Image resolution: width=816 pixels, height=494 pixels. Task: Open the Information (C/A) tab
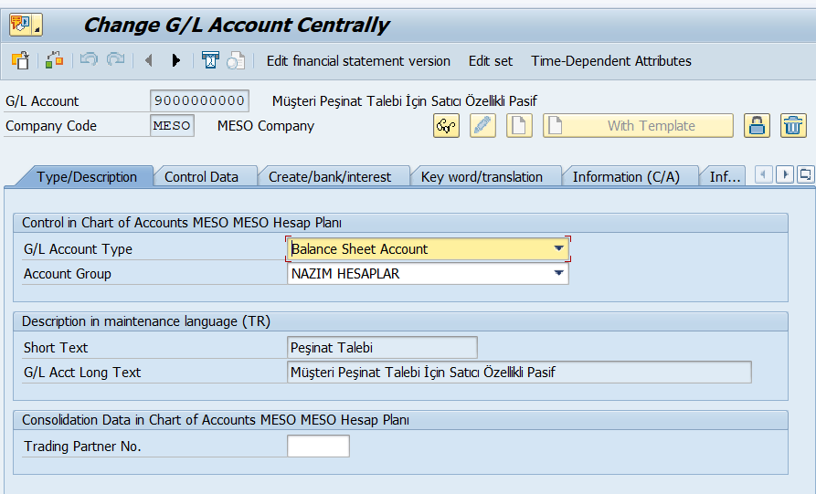click(626, 177)
